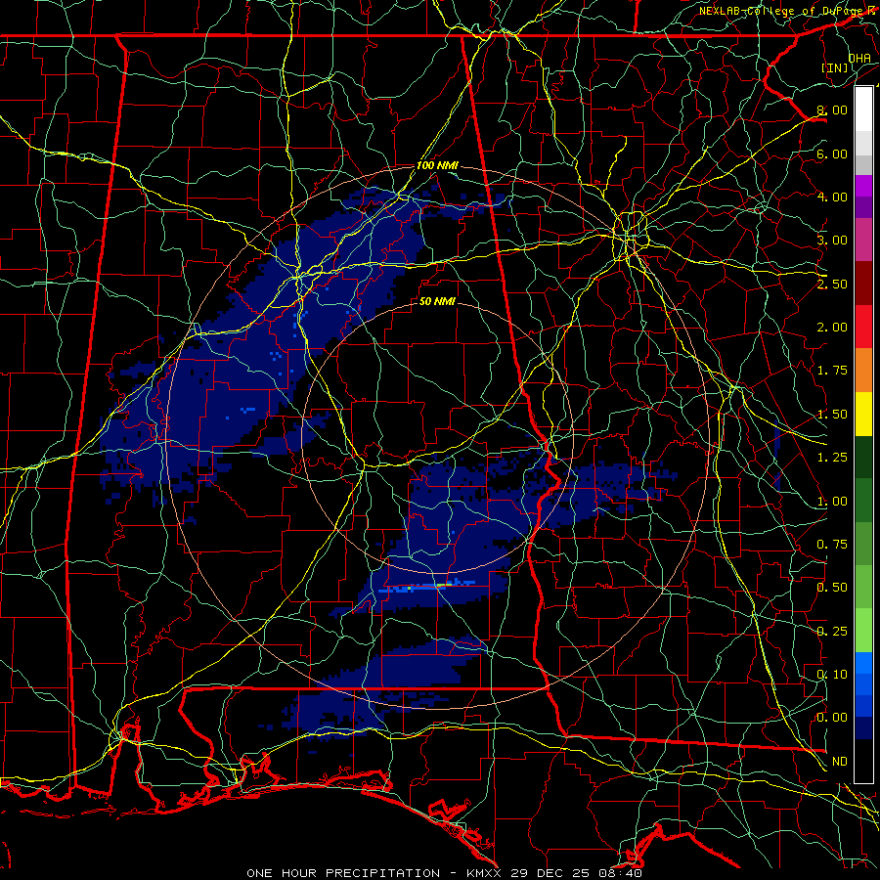Click the '29 DEC 25' date in caption
The width and height of the screenshot is (880, 880).
coord(551,873)
